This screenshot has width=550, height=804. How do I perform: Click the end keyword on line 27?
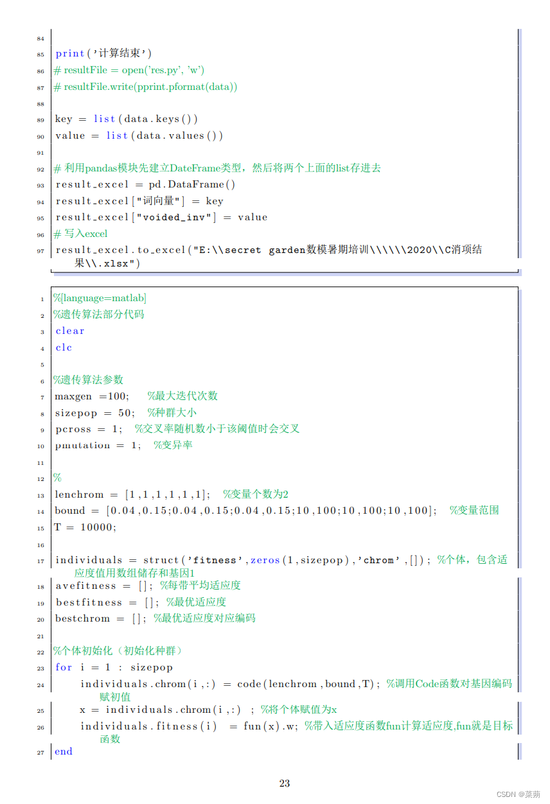click(x=64, y=752)
